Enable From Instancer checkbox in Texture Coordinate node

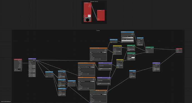pos(15,71)
